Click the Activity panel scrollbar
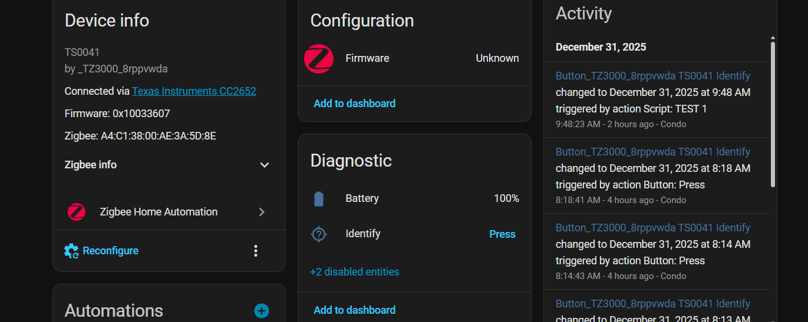Viewport: 808px width, 322px height. pos(773,112)
